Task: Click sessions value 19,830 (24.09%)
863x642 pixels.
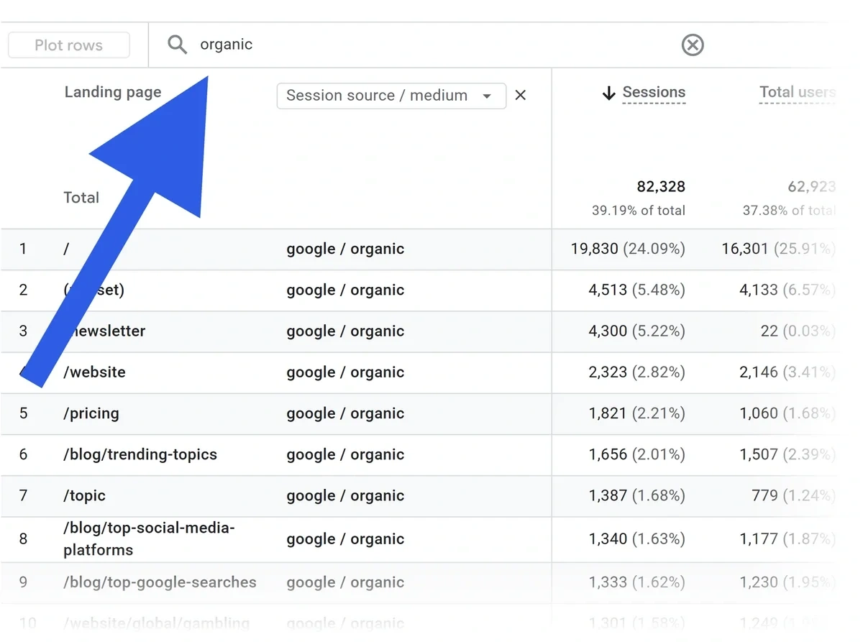Action: [628, 249]
